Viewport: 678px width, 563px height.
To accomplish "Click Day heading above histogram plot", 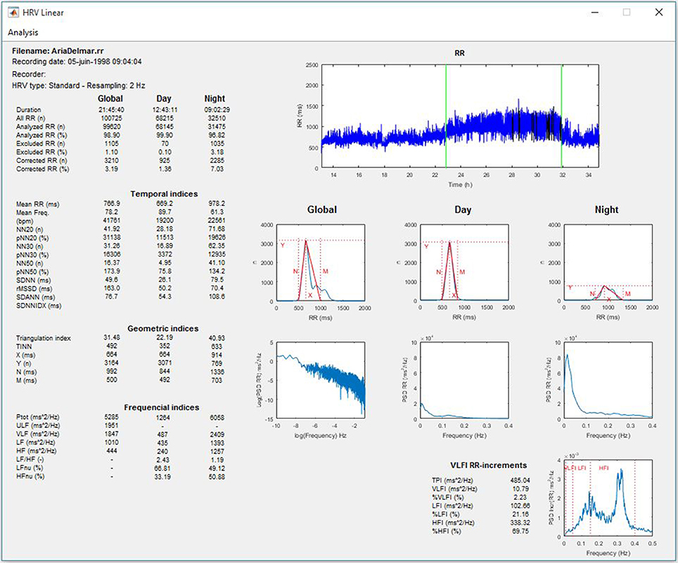I will pyautogui.click(x=463, y=209).
